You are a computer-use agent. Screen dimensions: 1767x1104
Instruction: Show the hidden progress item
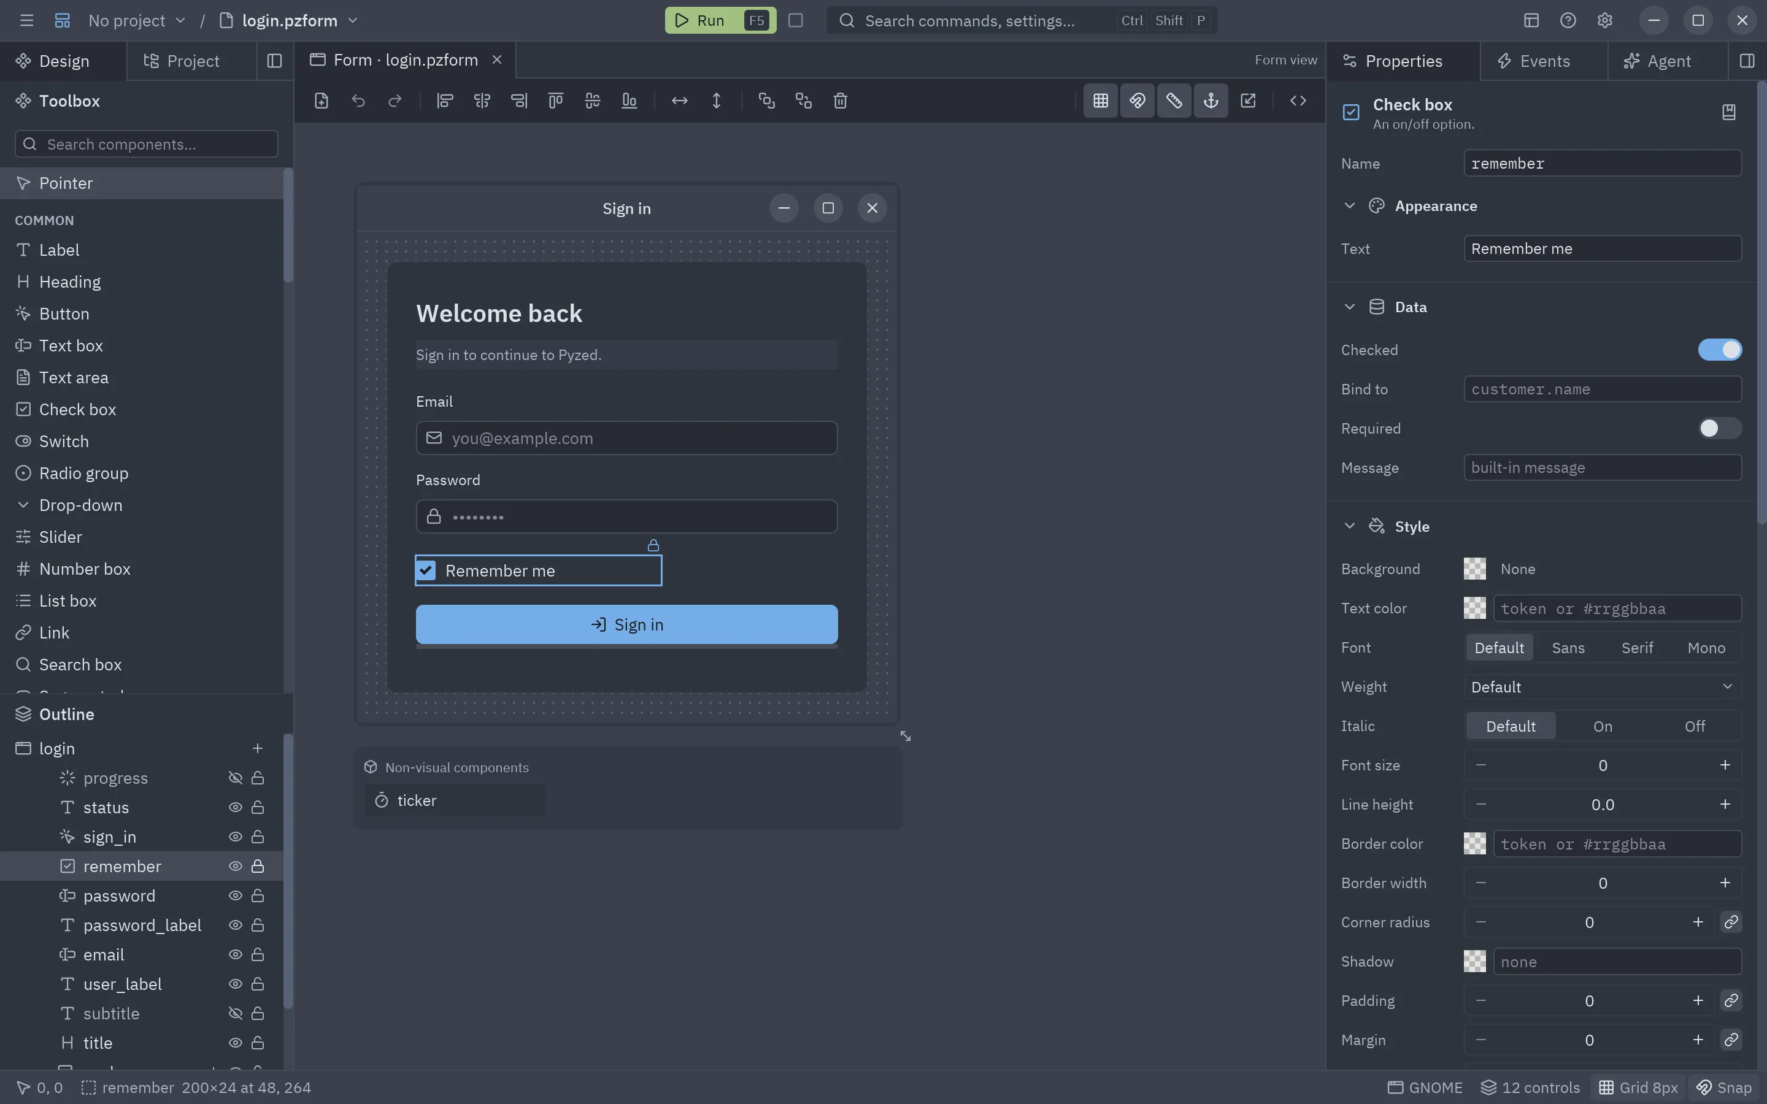point(235,778)
